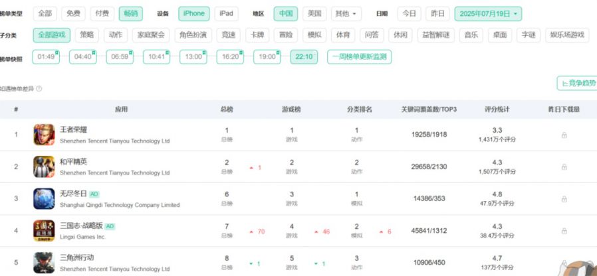Select the 角色扮演 subcategory tab
597x276 pixels.
193,35
